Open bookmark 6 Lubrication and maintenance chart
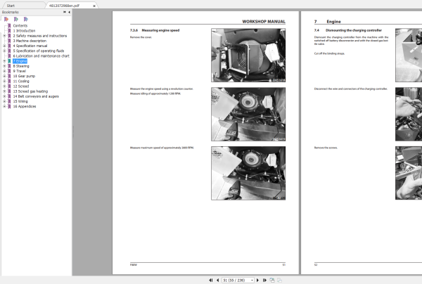Screen dimensions: 422x284 41,56
